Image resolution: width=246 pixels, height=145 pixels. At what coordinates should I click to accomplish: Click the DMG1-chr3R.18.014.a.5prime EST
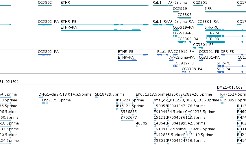pyautogui.click(x=41, y=97)
